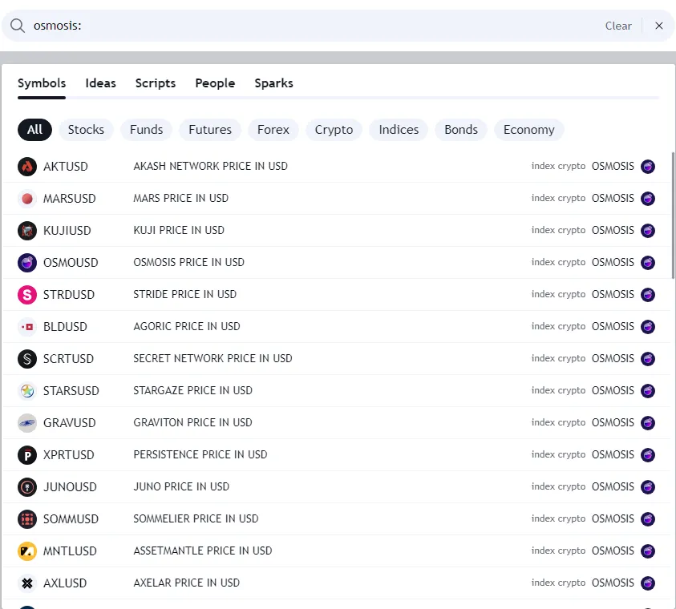Open the Scripts tab
Screen dimensions: 676x609
point(156,83)
